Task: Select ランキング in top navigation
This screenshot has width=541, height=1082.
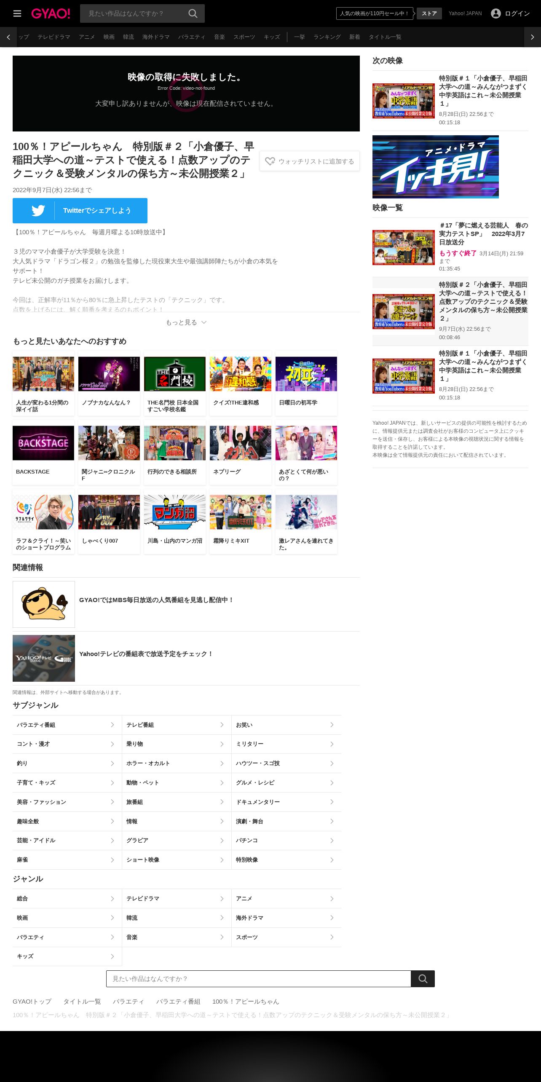Action: [x=327, y=37]
